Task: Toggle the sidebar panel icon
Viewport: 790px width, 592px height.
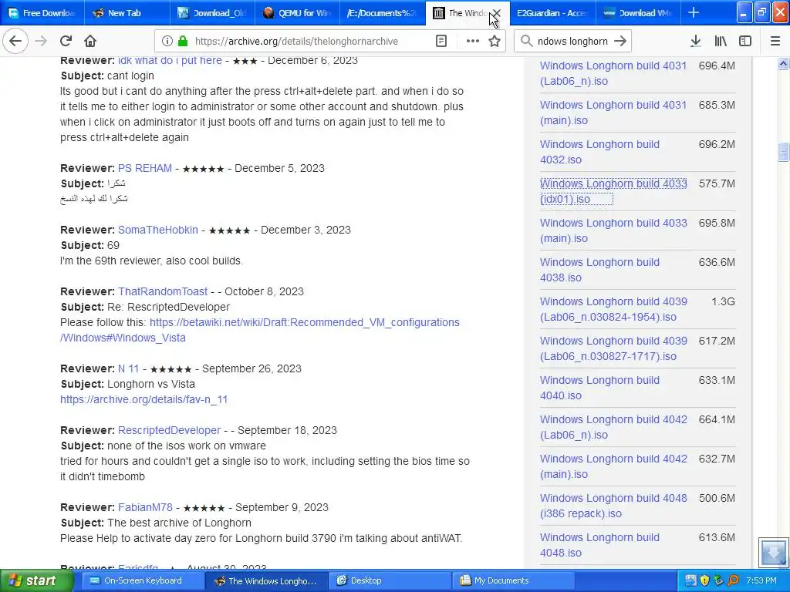Action: [x=745, y=42]
